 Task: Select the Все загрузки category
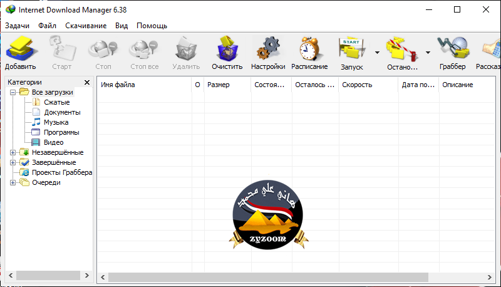53,92
